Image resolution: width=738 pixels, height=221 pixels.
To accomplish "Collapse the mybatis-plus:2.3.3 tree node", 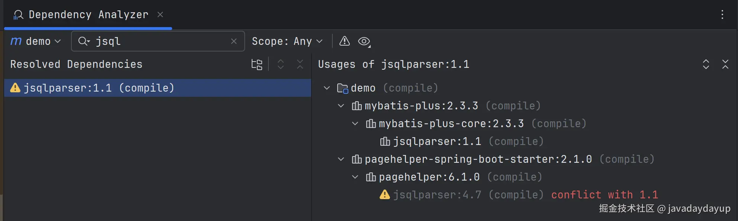I will click(341, 106).
